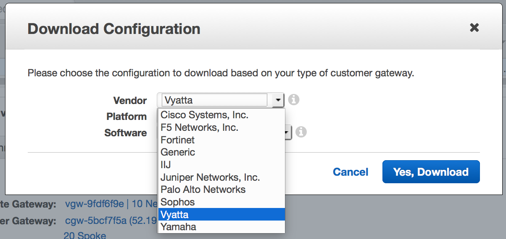Choose Generic in the vendor list
Image resolution: width=506 pixels, height=239 pixels.
221,152
